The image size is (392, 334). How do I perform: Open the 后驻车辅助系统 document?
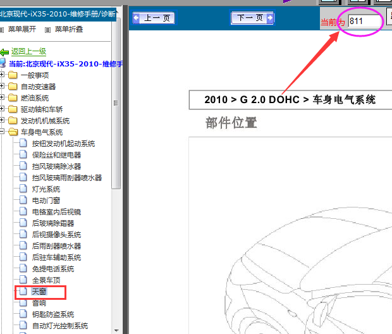pyautogui.click(x=56, y=257)
